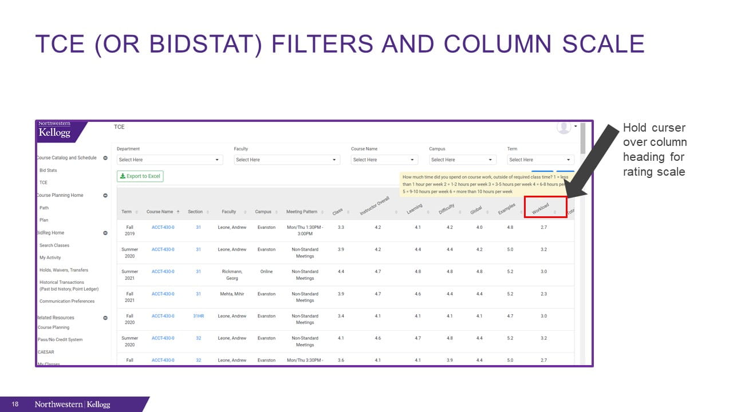Viewport: 733px width, 412px height.
Task: Collapse the Related Resources sidebar section
Action: coord(105,318)
